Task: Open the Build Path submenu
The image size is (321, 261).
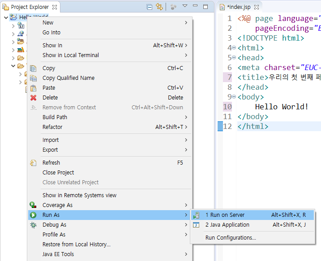Action: pyautogui.click(x=110, y=117)
